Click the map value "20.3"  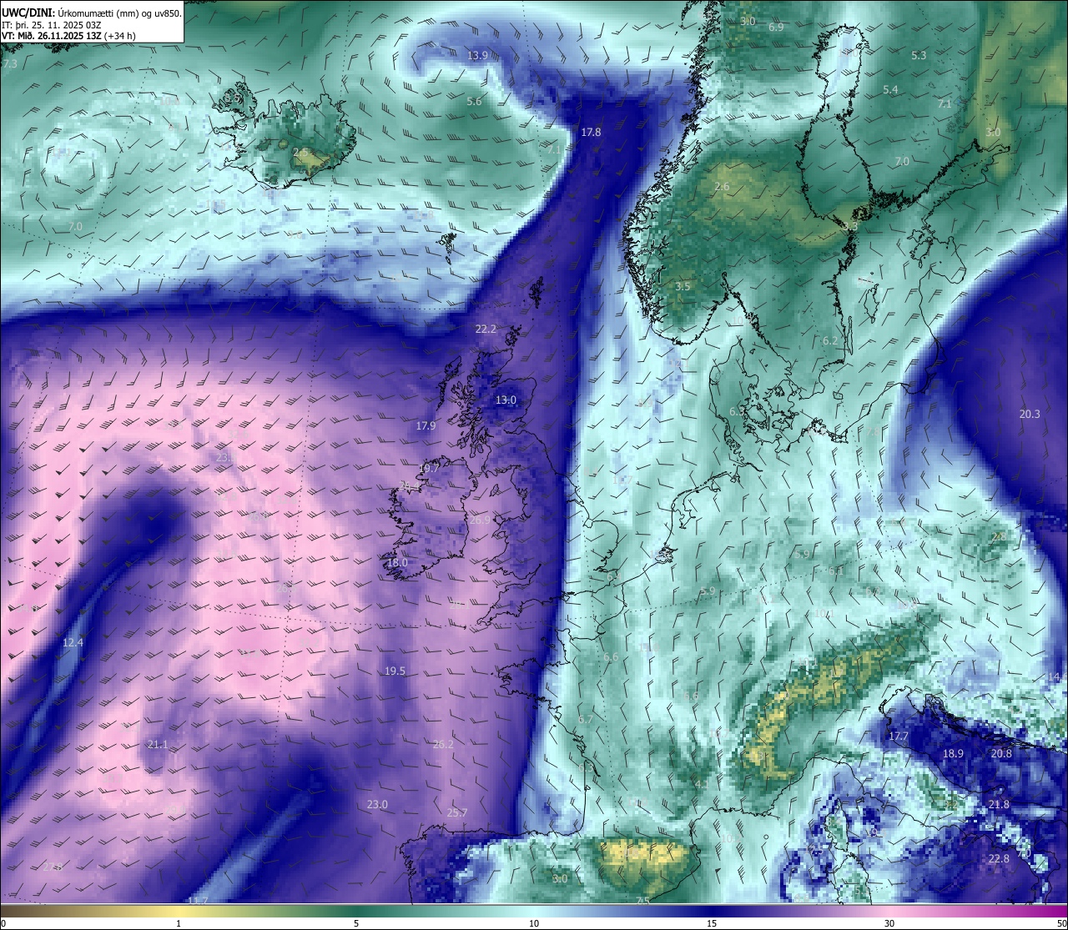(x=1030, y=414)
